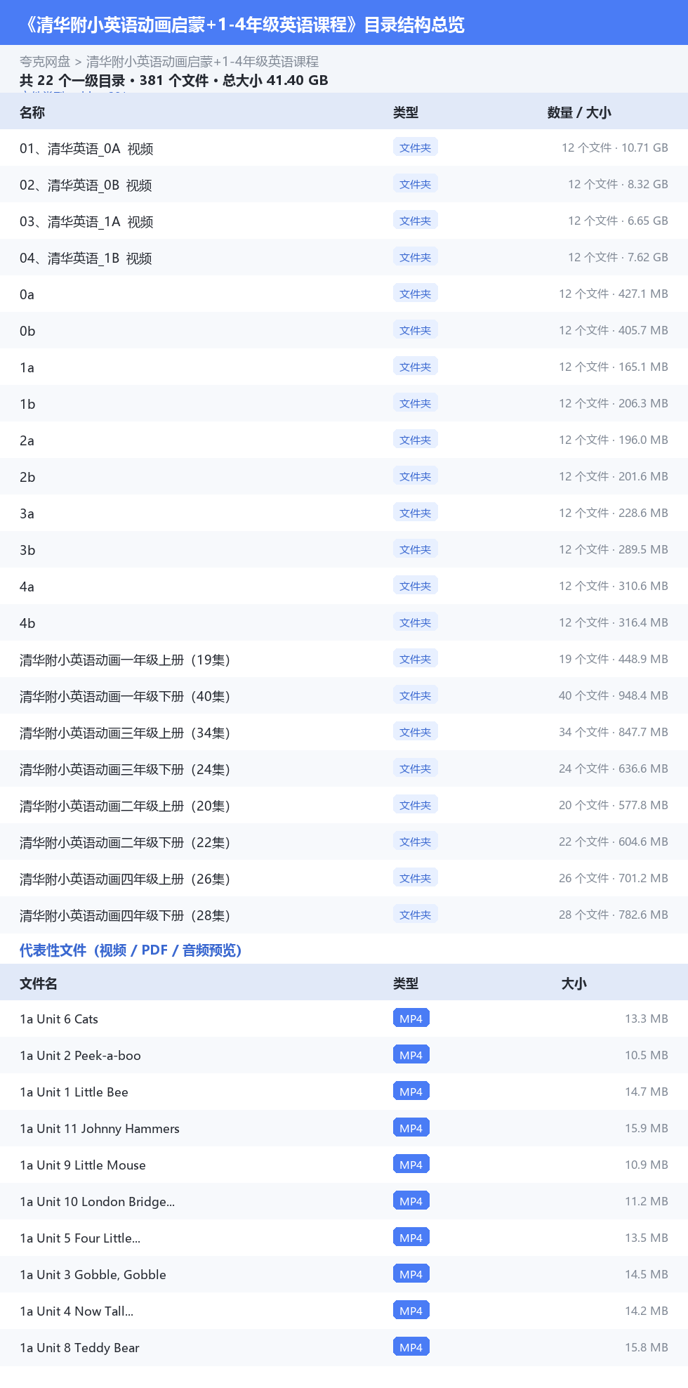Click the 文件夹 tag of 4b row

pos(416,622)
